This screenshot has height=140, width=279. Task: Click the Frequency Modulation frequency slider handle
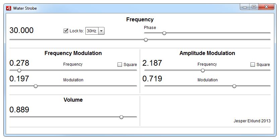click(x=19, y=70)
